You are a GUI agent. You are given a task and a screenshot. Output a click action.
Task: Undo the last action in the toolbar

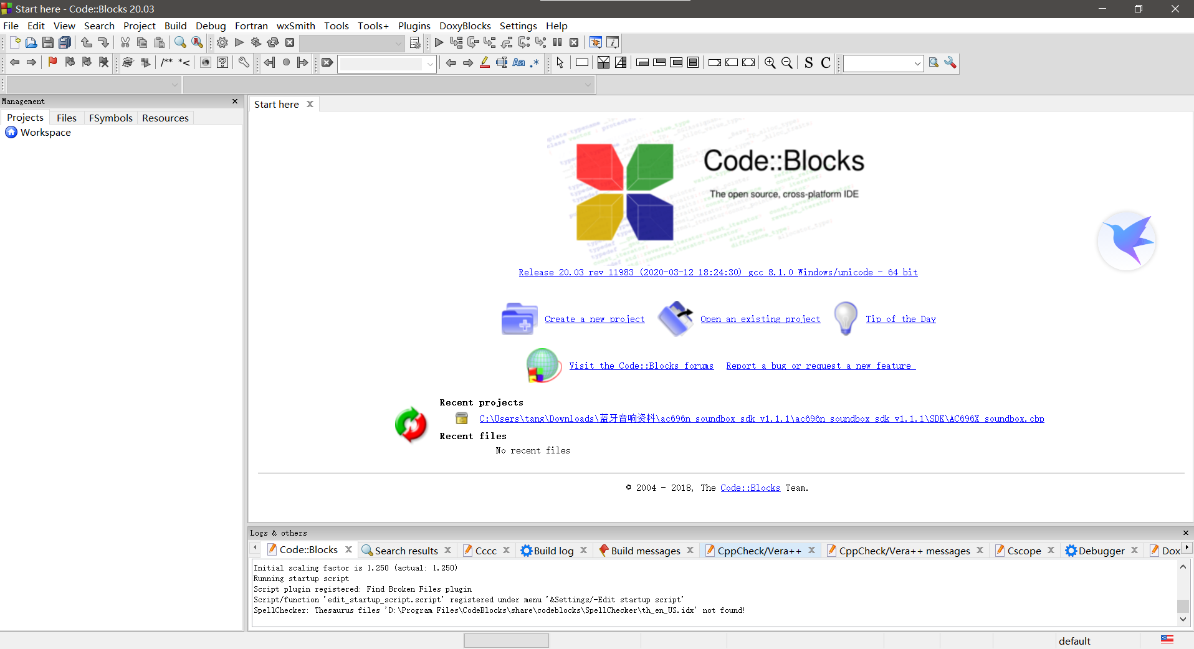click(87, 42)
